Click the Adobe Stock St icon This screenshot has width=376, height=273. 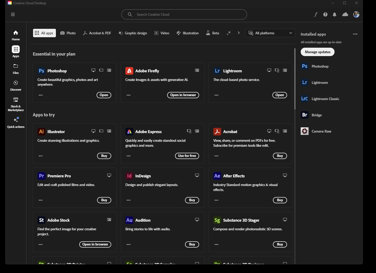coord(41,220)
